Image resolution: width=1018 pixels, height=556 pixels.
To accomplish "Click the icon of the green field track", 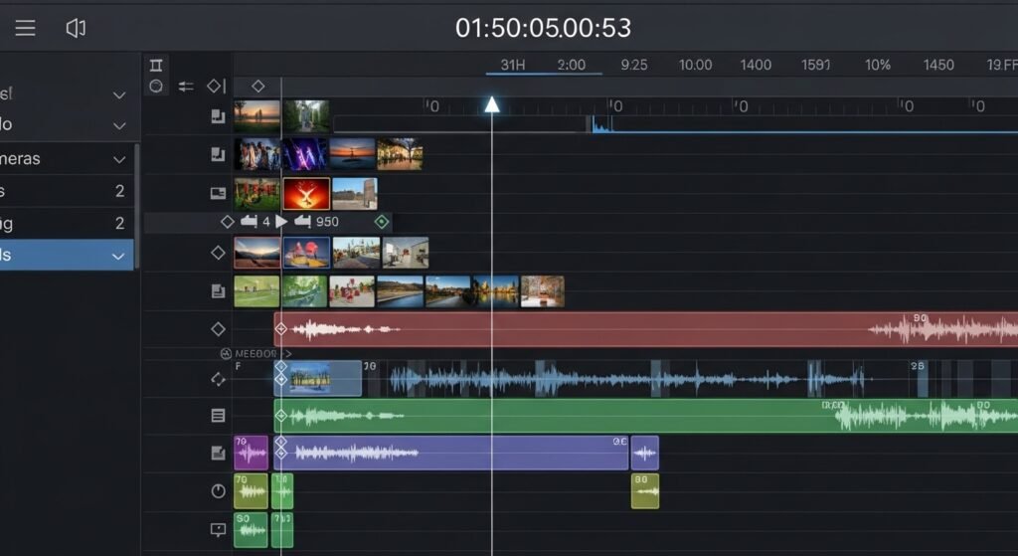I will point(218,291).
